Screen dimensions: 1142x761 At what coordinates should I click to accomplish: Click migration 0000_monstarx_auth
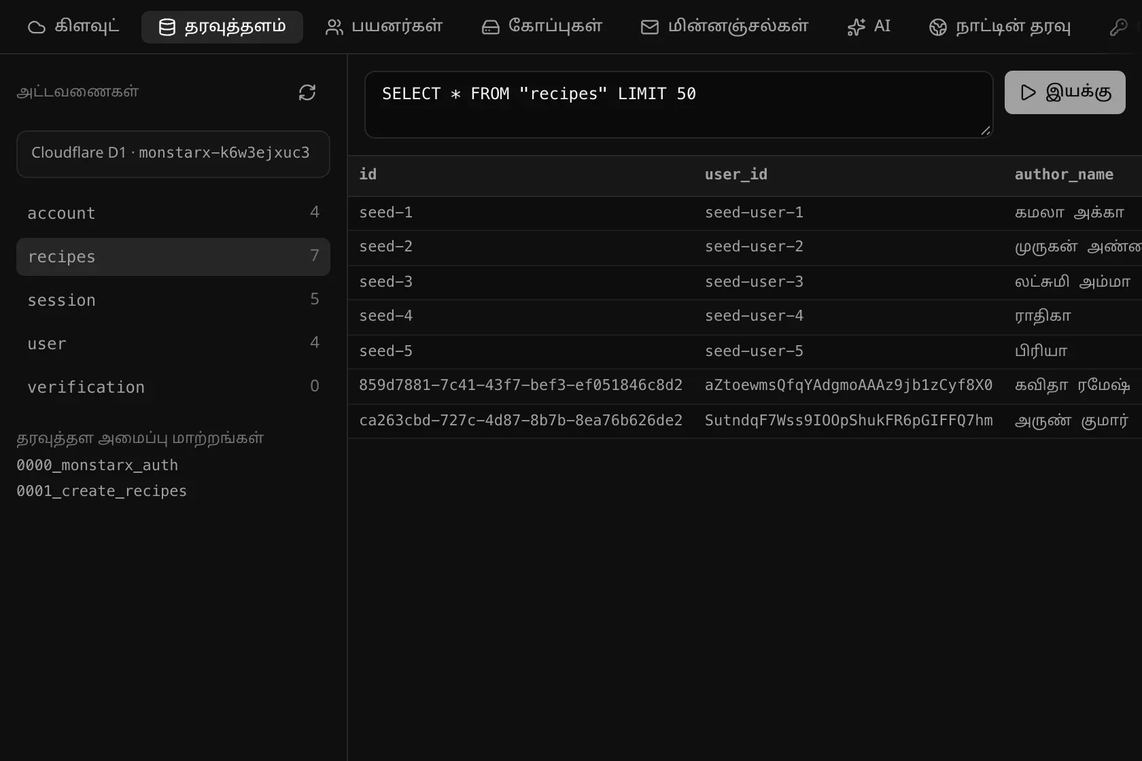(97, 465)
